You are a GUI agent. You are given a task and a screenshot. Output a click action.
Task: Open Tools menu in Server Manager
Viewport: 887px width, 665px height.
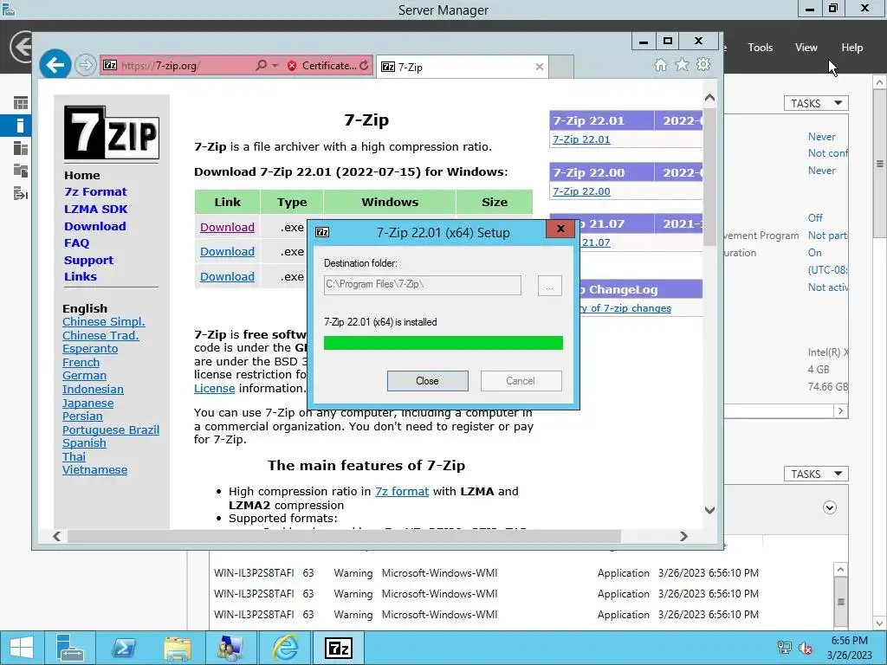(x=760, y=48)
